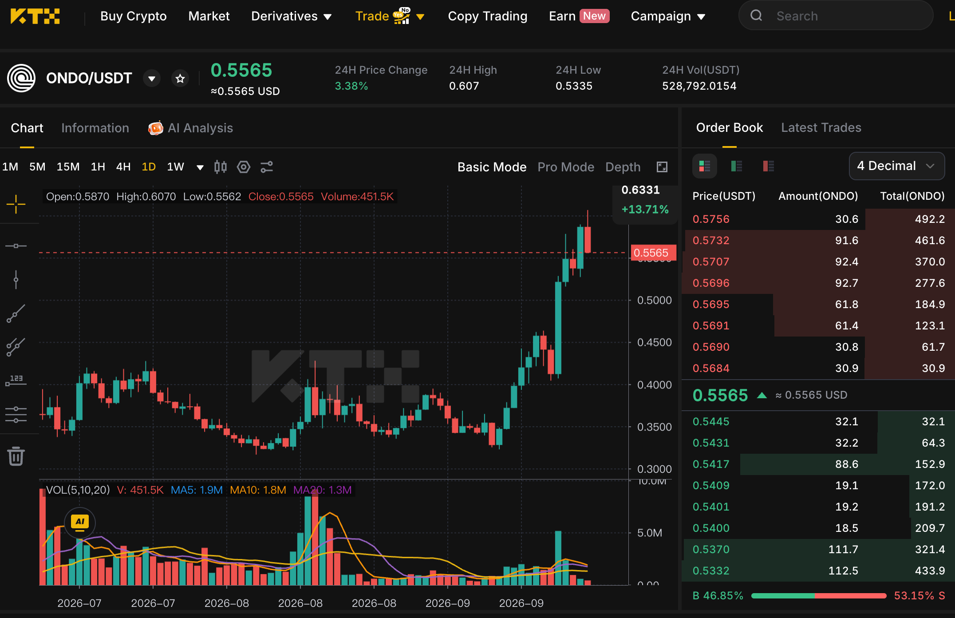
Task: Expand the ONDO/USDT pair selector arrow
Action: point(152,79)
